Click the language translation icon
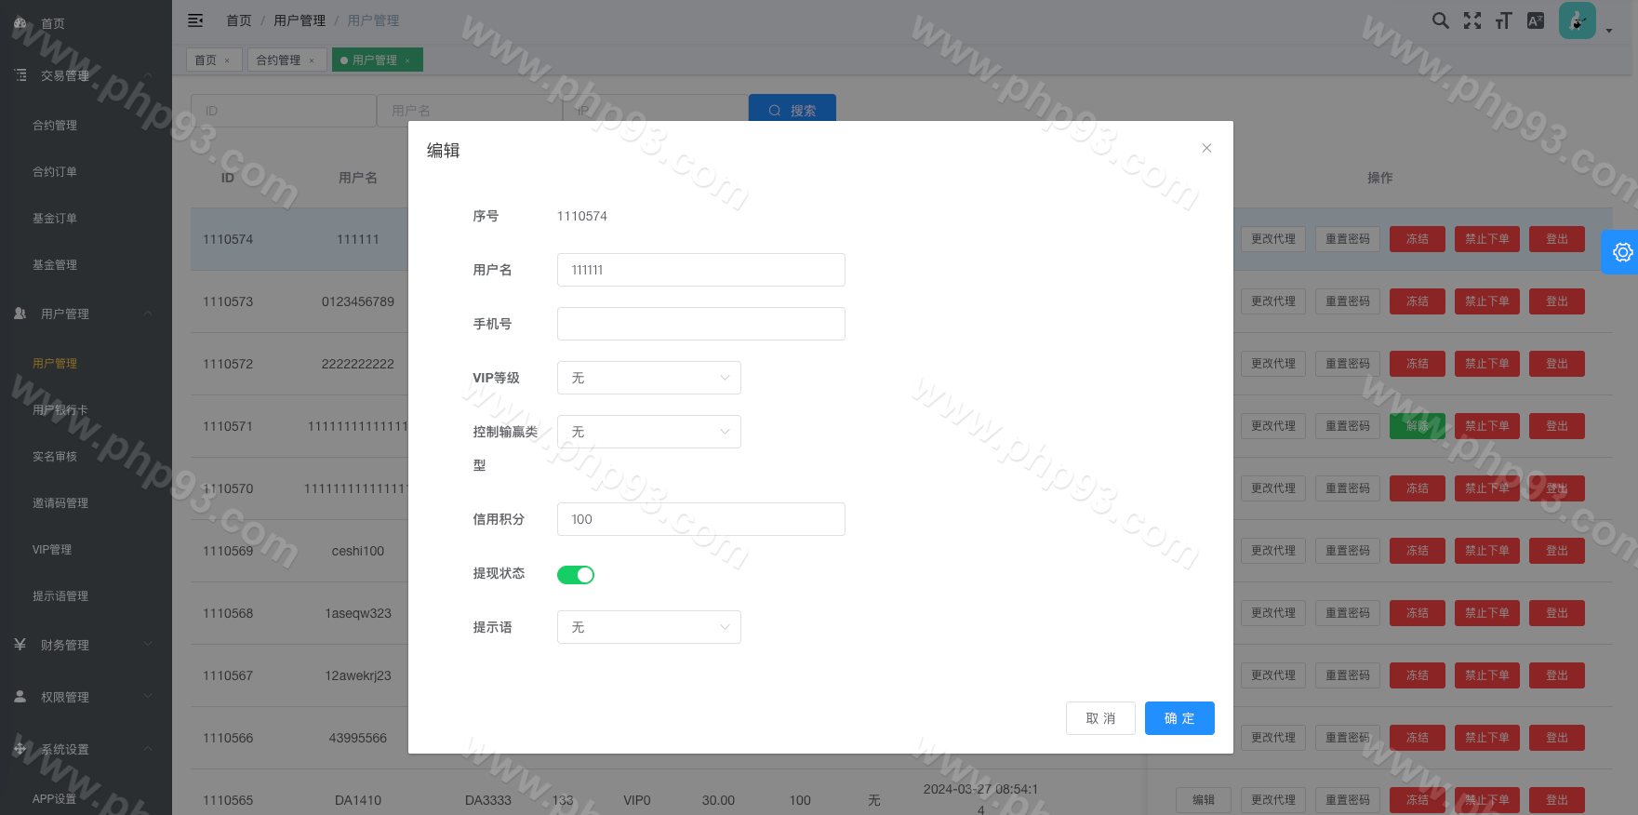 click(x=1535, y=20)
